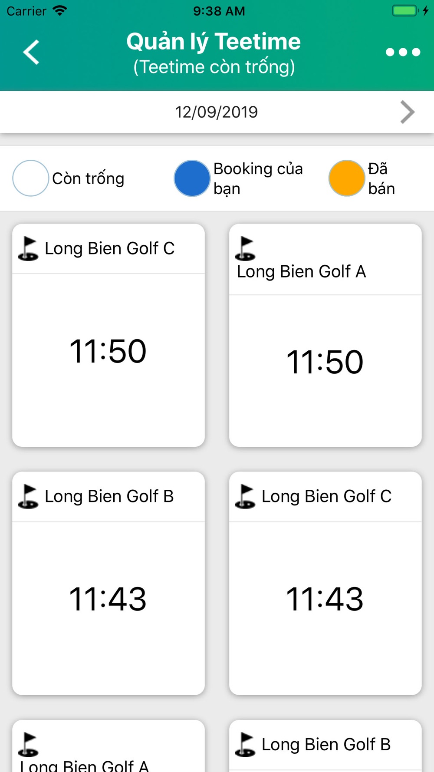Go to next date with right chevron
434x772 pixels.
(407, 112)
